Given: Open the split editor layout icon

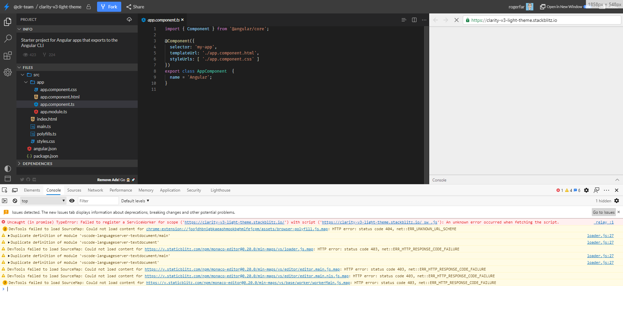Looking at the screenshot, I should [414, 20].
